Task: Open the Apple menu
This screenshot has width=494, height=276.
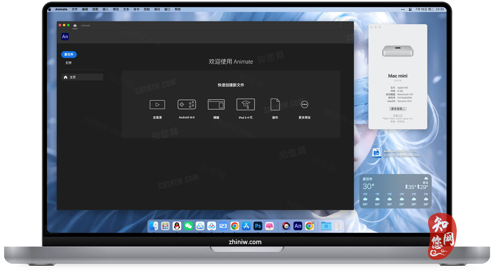Action: 49,9
